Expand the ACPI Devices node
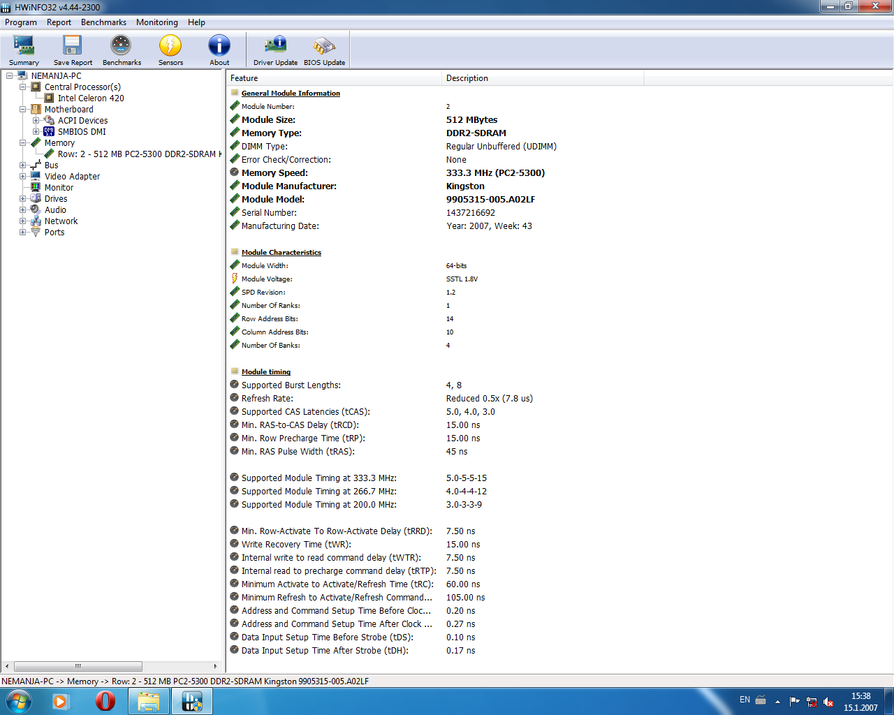 pos(36,120)
